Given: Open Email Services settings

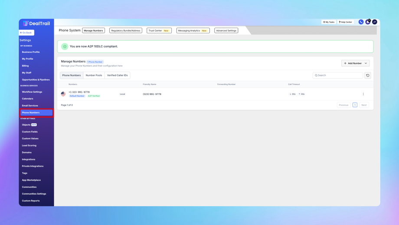Looking at the screenshot, I should click(x=30, y=105).
